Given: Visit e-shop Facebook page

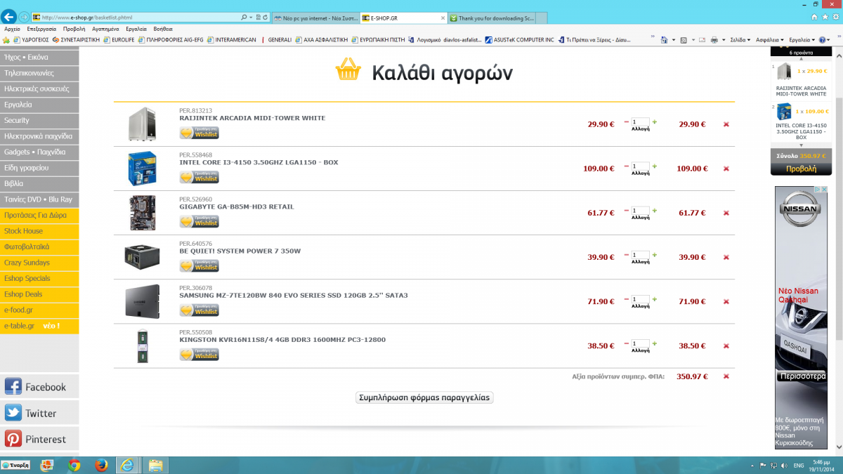Looking at the screenshot, I should [39, 387].
